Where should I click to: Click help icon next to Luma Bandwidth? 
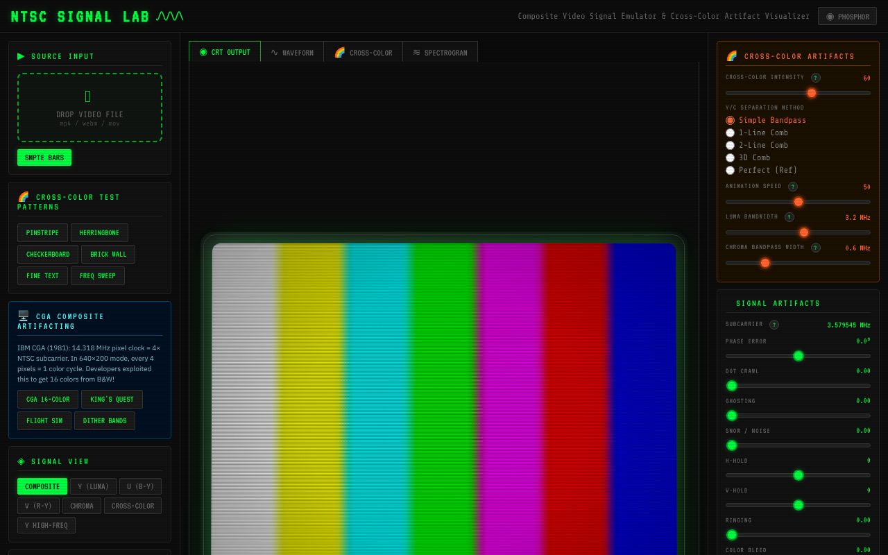(789, 217)
